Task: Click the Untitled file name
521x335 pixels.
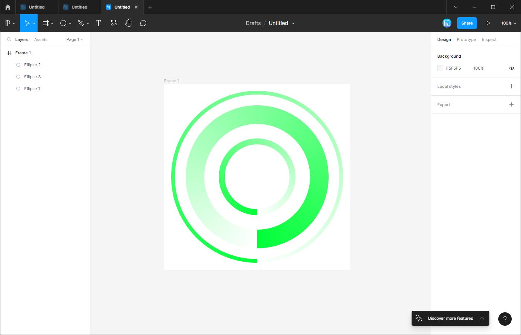Action: pos(278,23)
